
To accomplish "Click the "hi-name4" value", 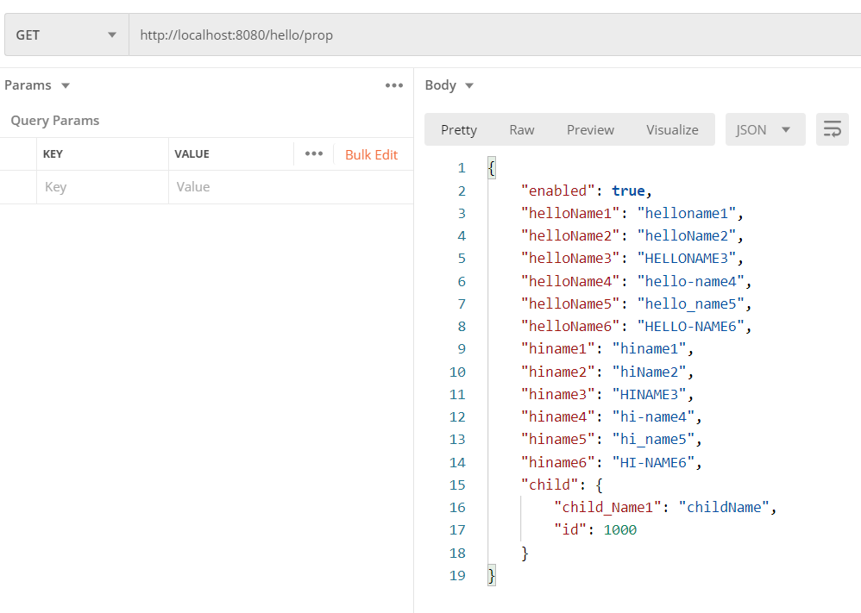I will pos(654,417).
